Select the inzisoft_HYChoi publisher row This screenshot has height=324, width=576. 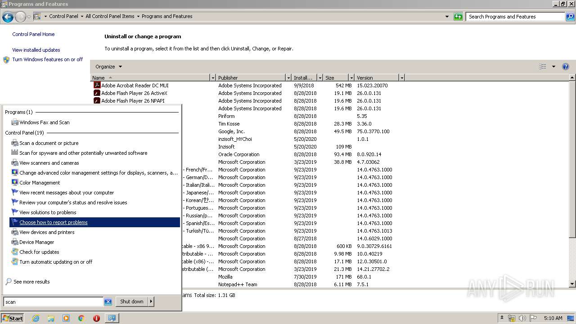235,139
